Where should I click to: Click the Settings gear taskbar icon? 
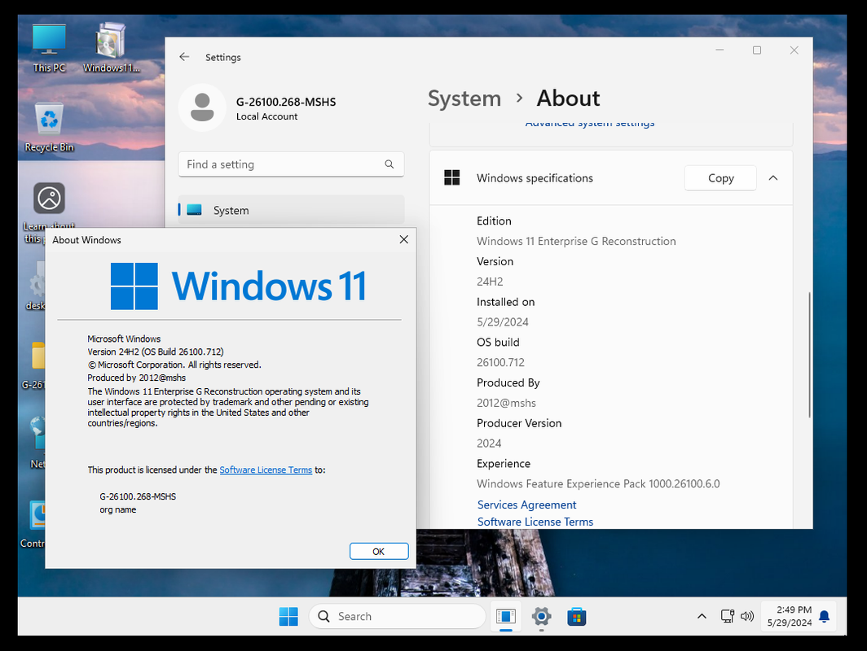coord(541,616)
